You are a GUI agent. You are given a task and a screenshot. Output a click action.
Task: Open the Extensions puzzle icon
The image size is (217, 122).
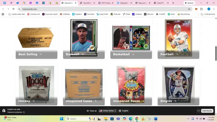point(201,9)
